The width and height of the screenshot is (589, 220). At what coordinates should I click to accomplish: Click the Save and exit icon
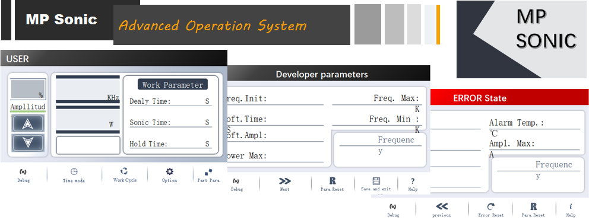376,181
